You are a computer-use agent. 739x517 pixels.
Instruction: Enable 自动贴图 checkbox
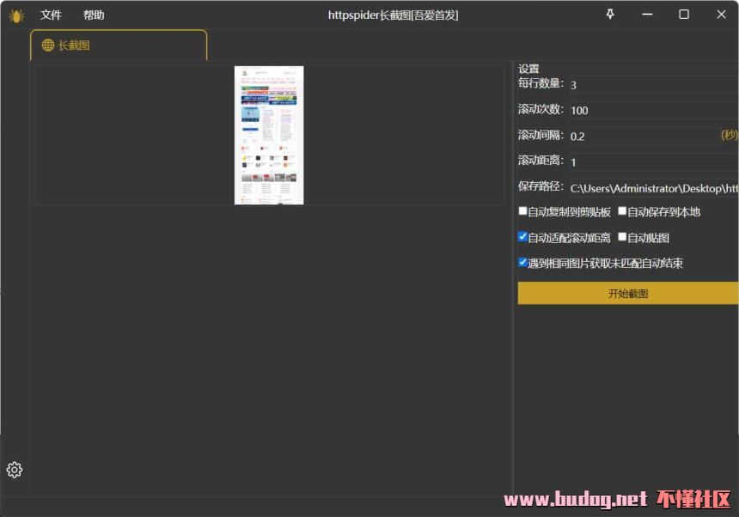pyautogui.click(x=621, y=237)
